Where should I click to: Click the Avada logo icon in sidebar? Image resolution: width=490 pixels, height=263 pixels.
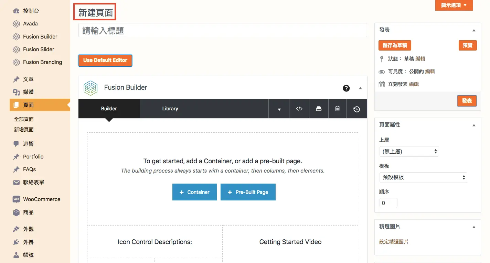point(16,24)
